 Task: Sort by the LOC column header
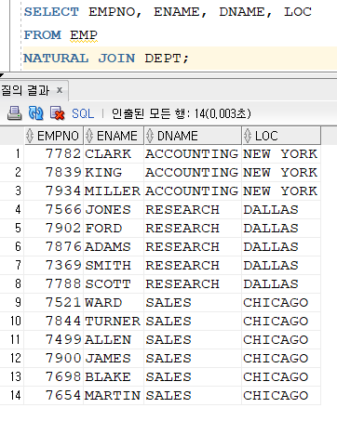(281, 136)
